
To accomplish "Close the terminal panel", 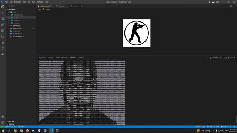I will pyautogui.click(x=235, y=58).
